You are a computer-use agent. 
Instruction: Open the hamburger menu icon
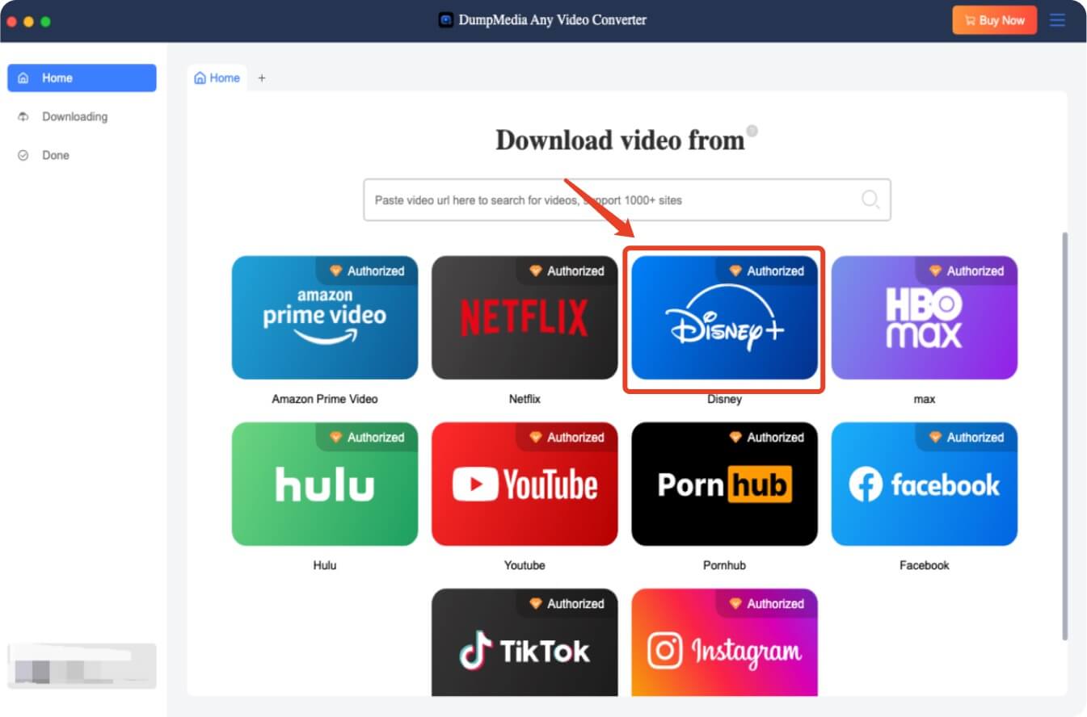[1057, 20]
